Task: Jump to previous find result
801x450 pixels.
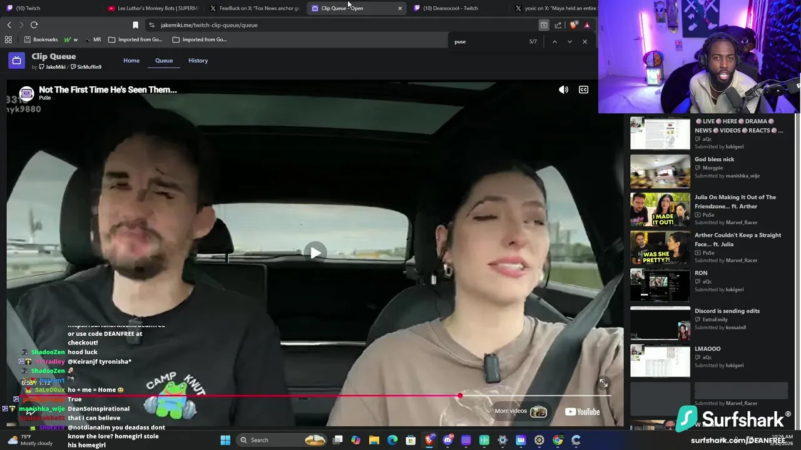Action: tap(554, 42)
